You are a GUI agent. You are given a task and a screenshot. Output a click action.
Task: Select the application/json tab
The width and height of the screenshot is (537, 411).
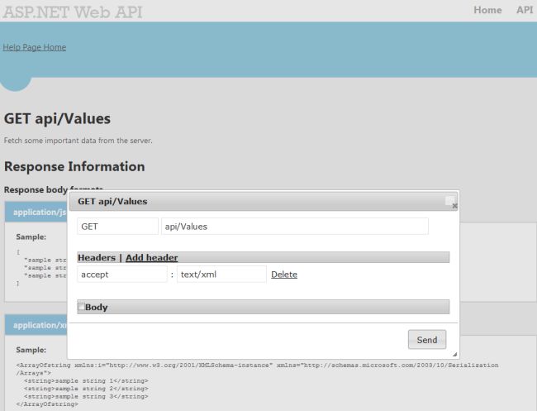coord(36,212)
